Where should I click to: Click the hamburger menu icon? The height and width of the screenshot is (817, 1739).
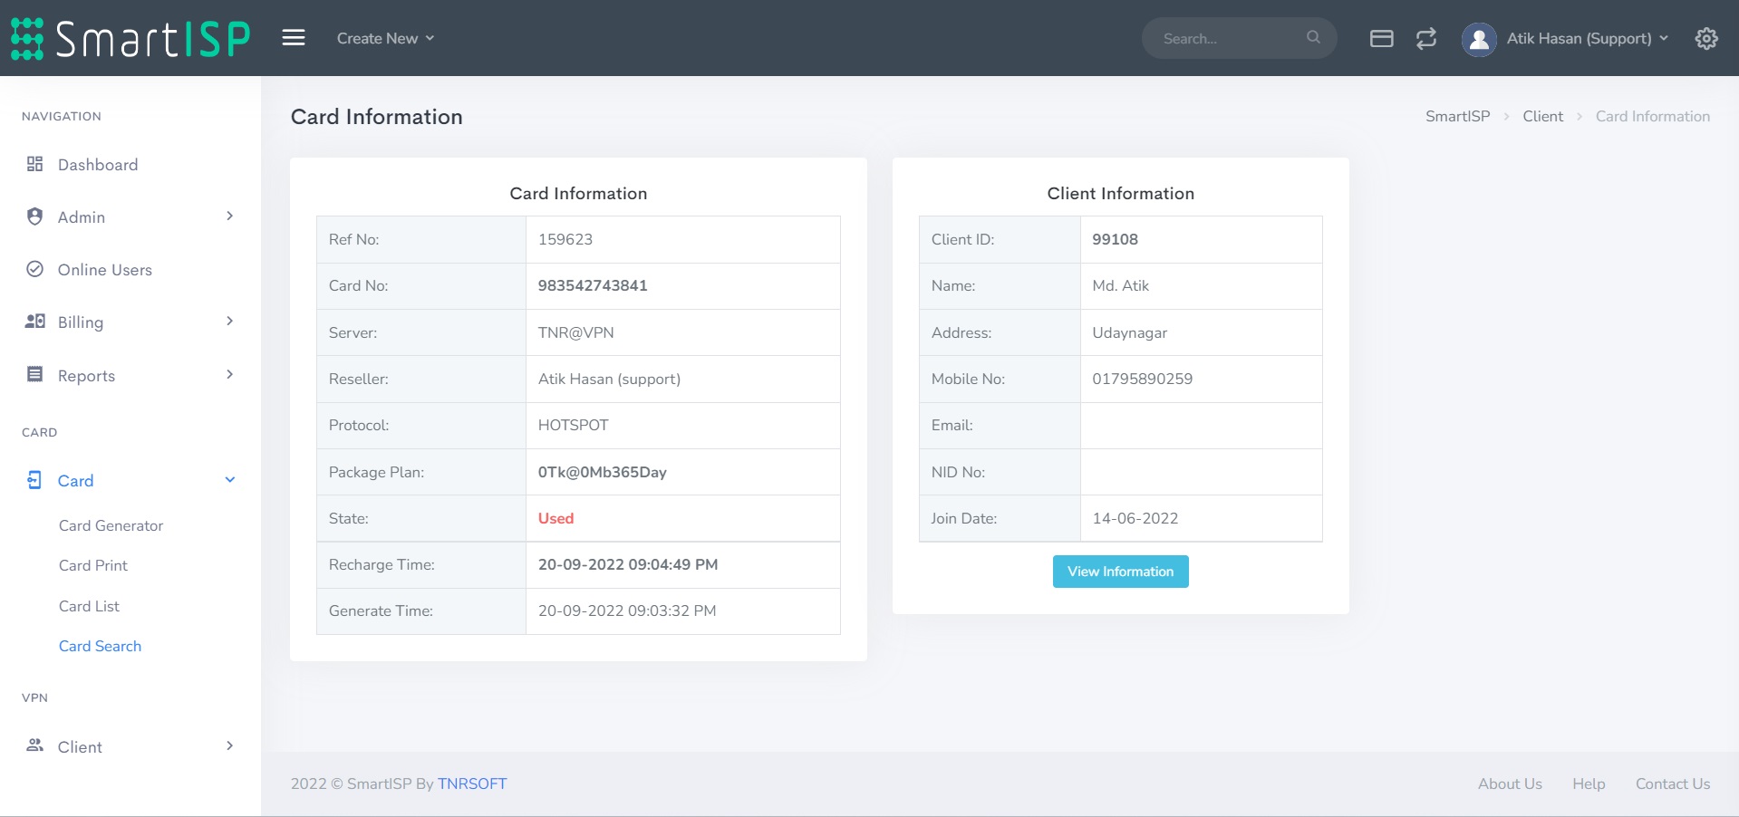click(293, 38)
